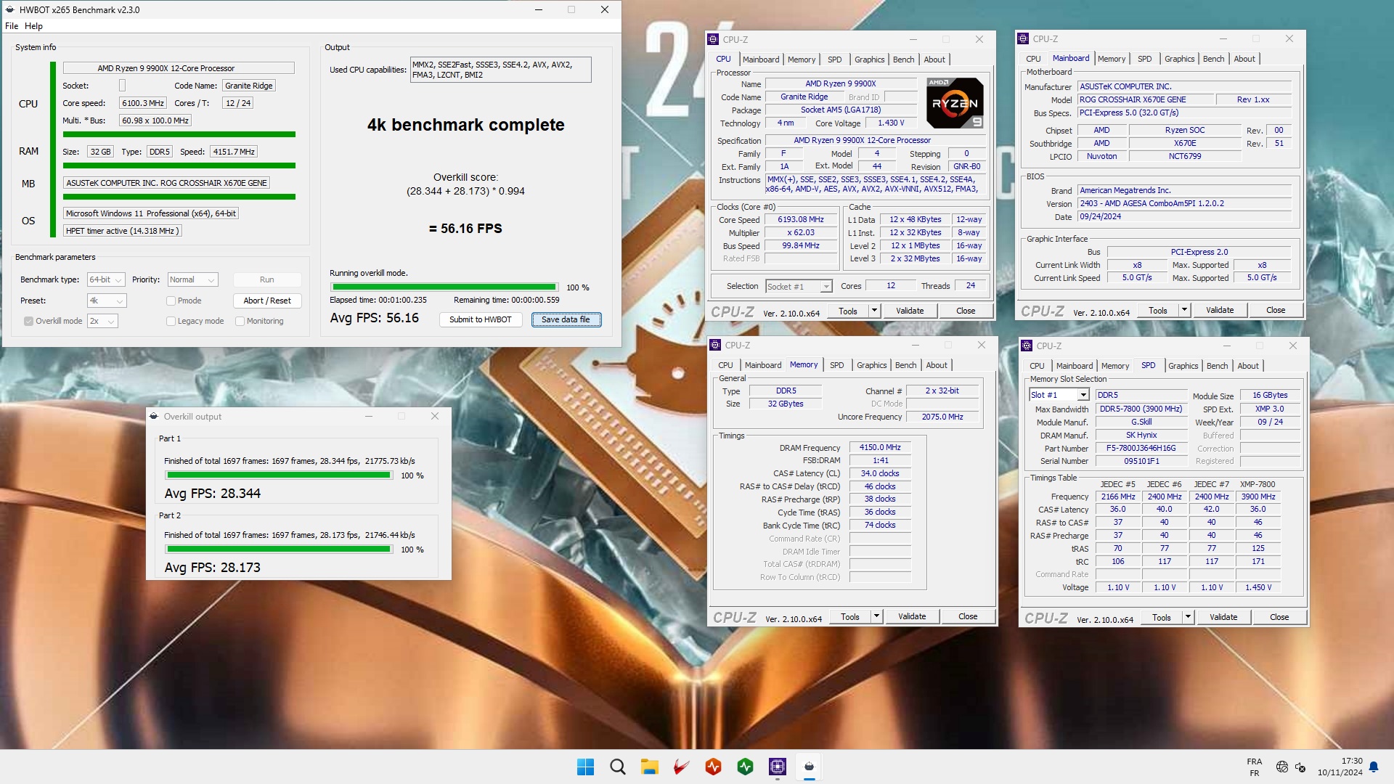The width and height of the screenshot is (1394, 784).
Task: Open network status in the system tray
Action: pyautogui.click(x=1282, y=767)
